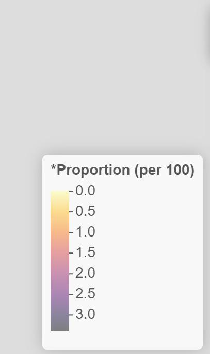Pick the orange section of gradient bar
The height and width of the screenshot is (354, 210).
click(60, 230)
